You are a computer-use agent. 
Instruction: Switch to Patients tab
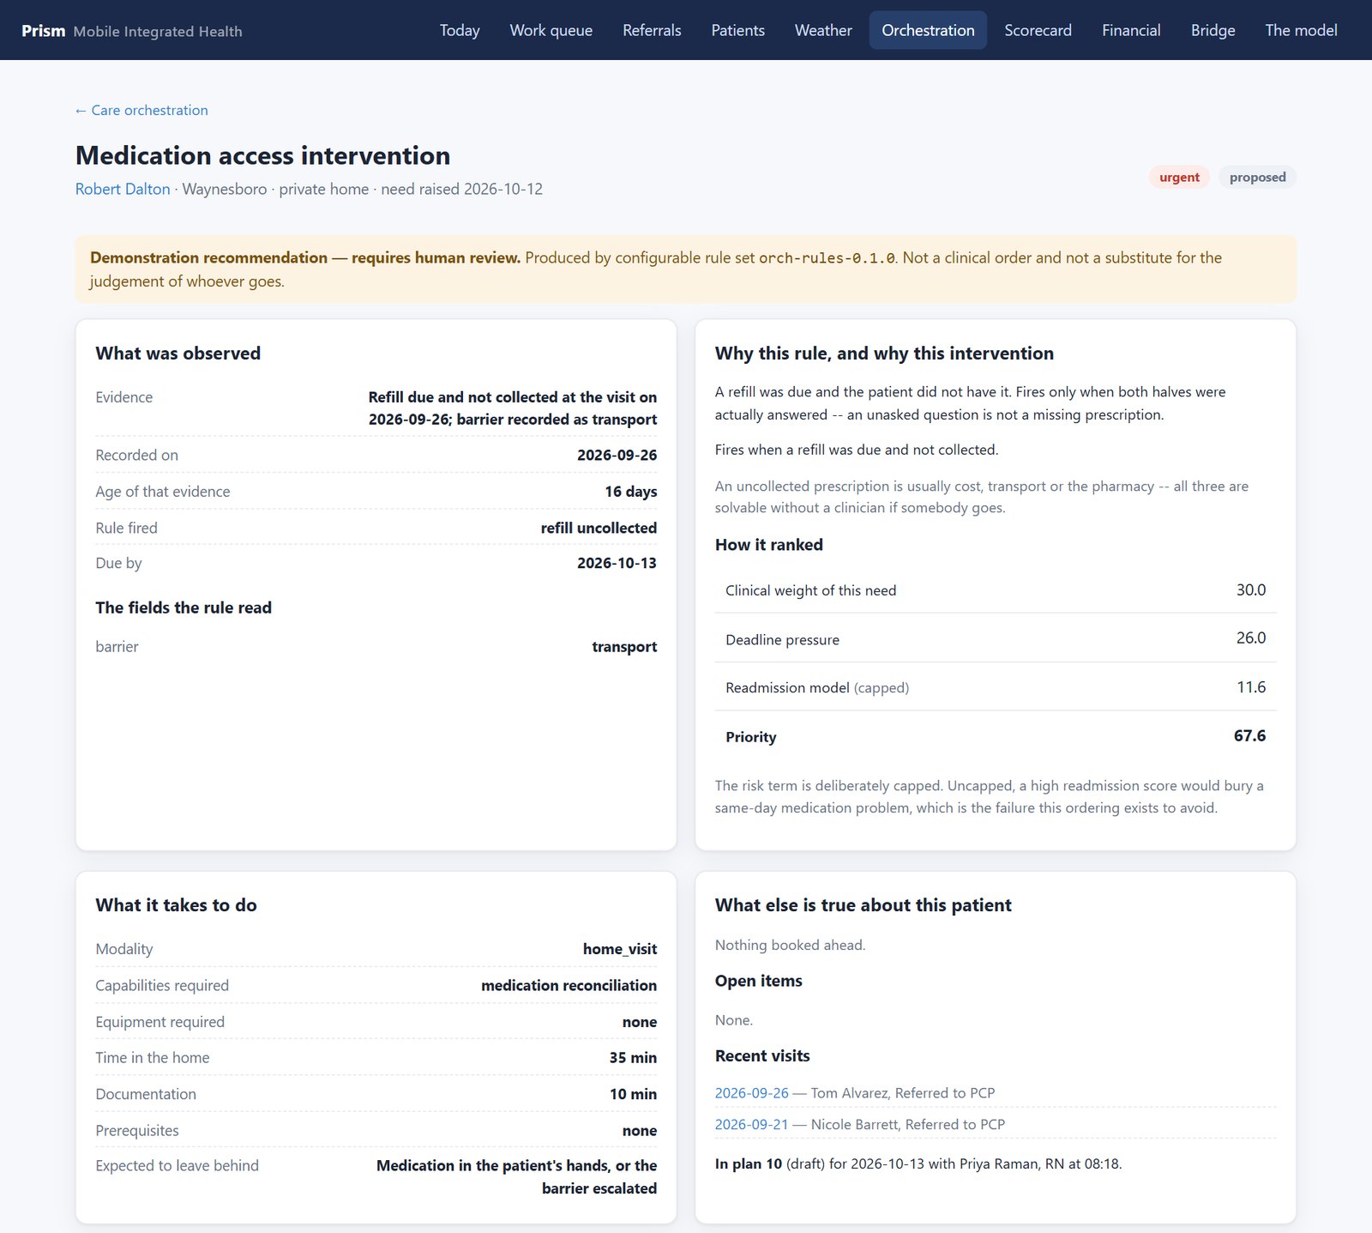[737, 30]
